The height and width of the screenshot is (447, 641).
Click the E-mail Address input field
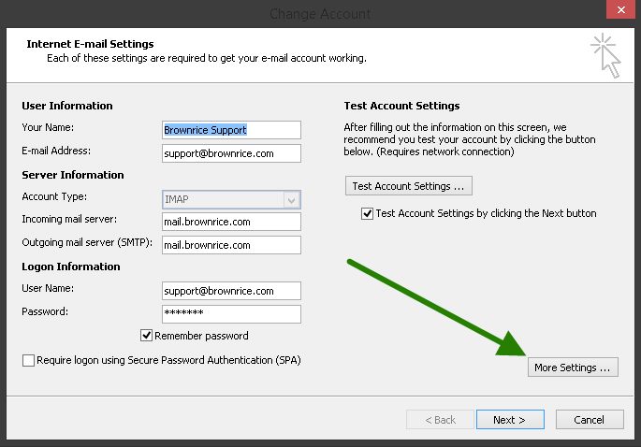(231, 153)
